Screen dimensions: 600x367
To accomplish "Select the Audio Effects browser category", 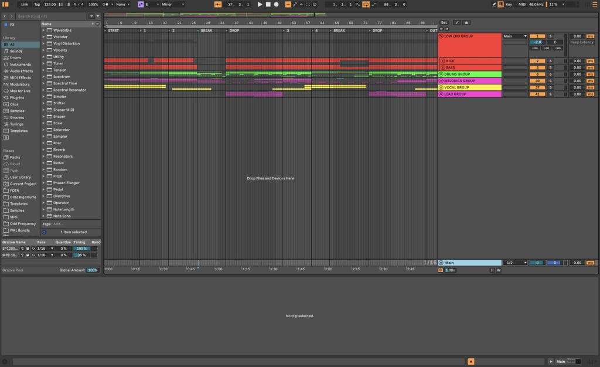I will [21, 71].
